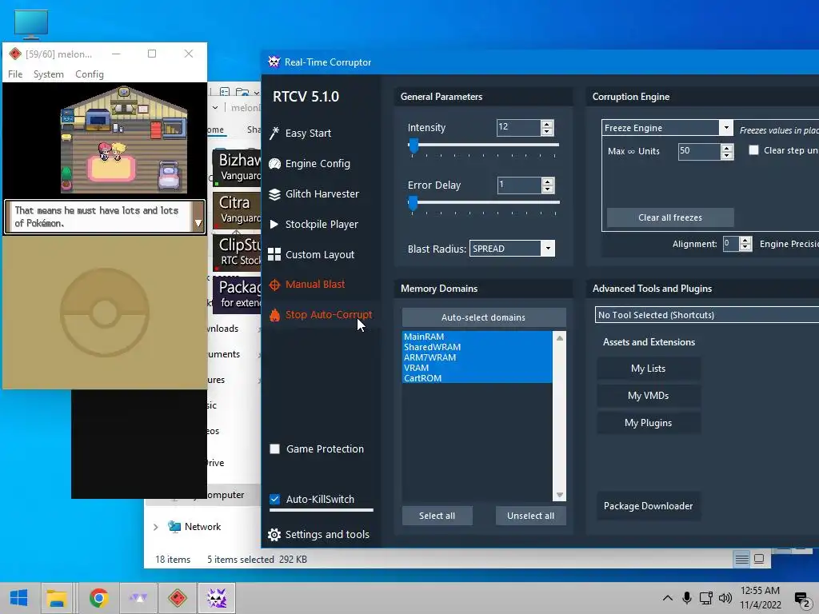This screenshot has height=614, width=819.
Task: Open File Explorer from taskbar
Action: coord(57,598)
